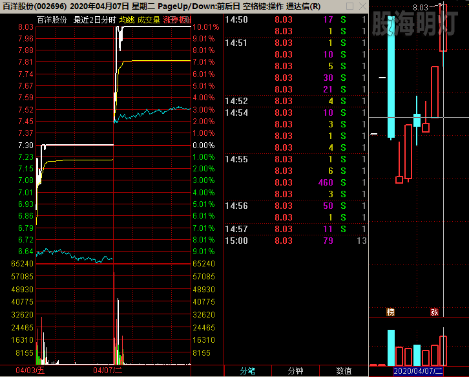
Task: Select the tall cyan volume bar in K-line panel
Action: (x=391, y=348)
